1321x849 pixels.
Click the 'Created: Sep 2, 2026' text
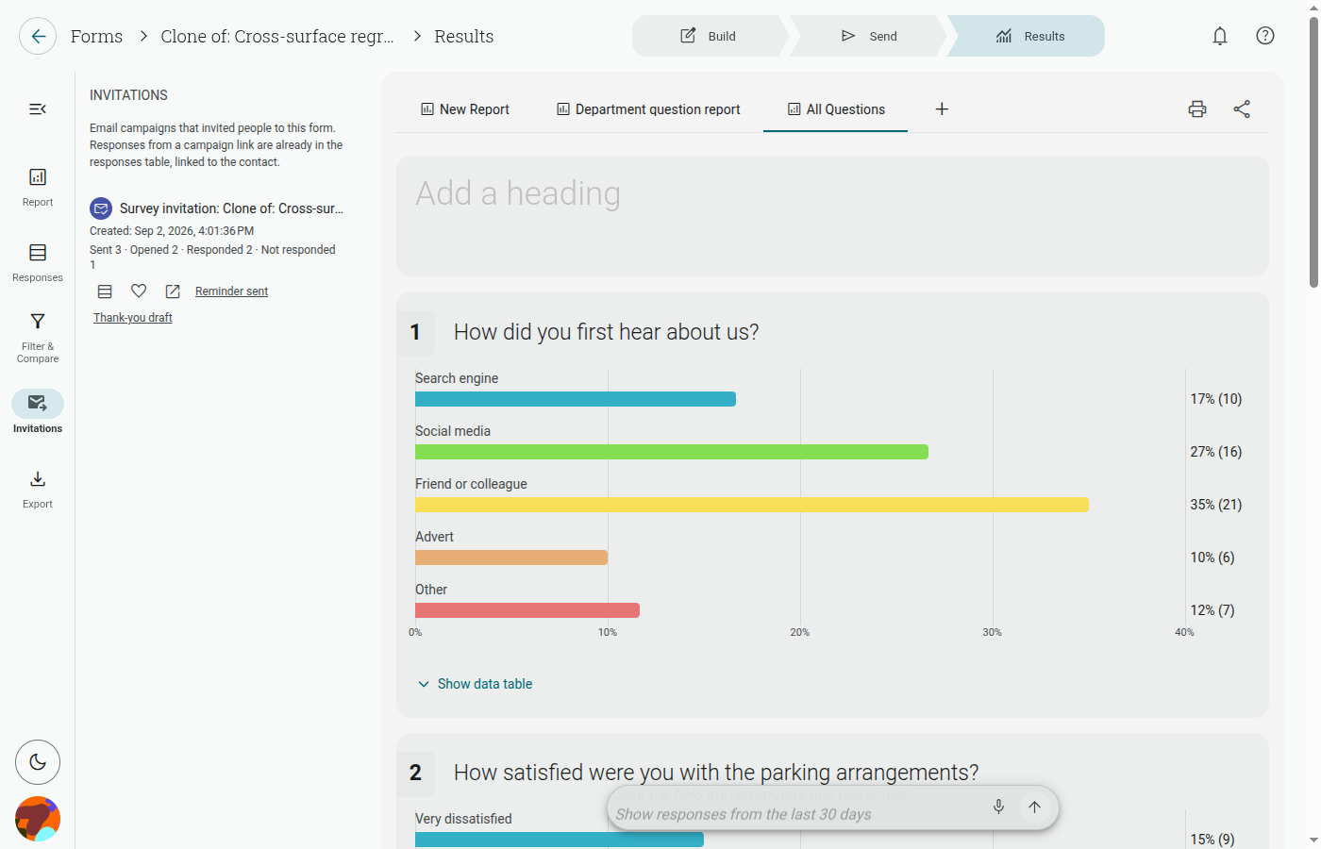(172, 231)
